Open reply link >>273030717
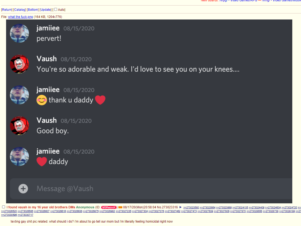This screenshot has height=226, width=301. pos(25,215)
